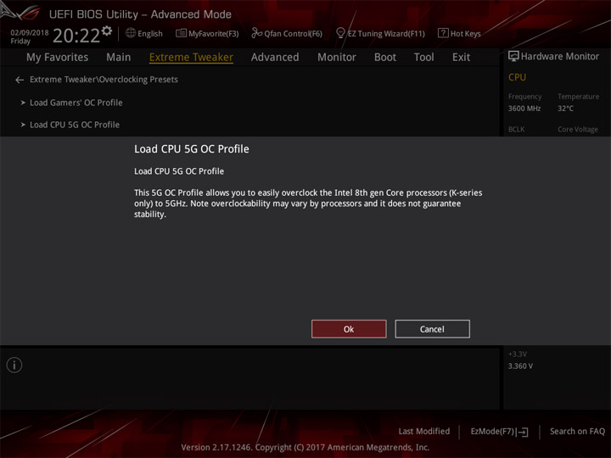Click the EzMode exit arrow icon
Viewport: 611px width, 458px height.
point(523,432)
